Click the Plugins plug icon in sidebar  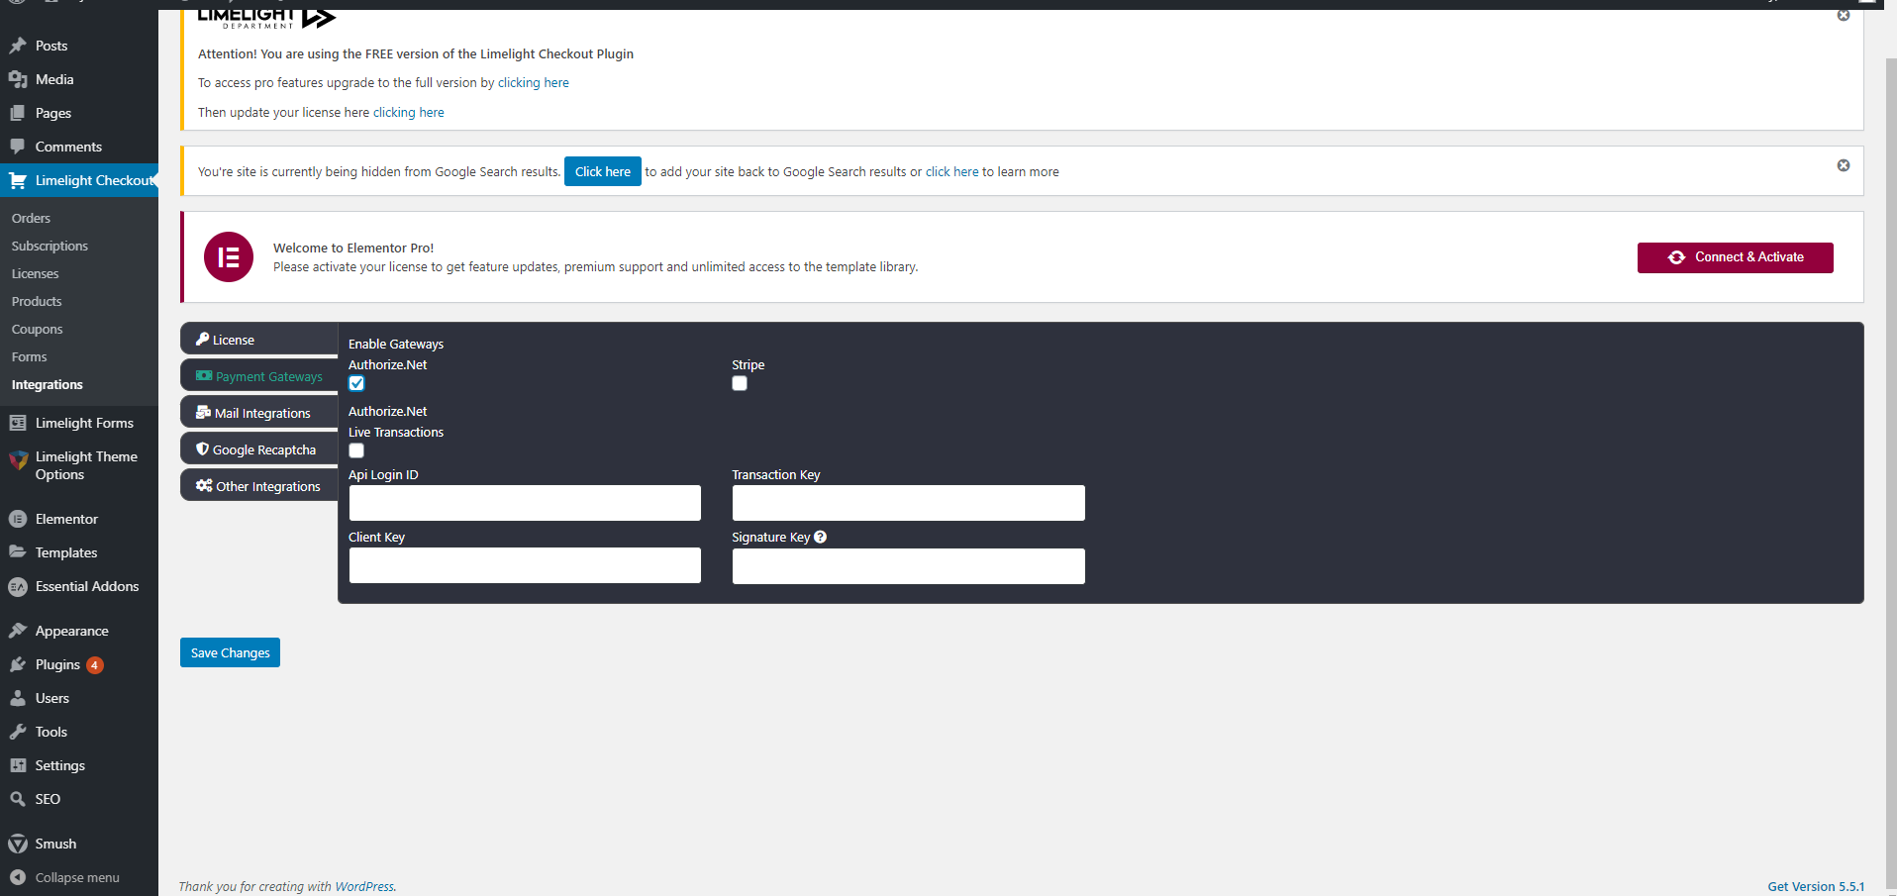[x=18, y=664]
